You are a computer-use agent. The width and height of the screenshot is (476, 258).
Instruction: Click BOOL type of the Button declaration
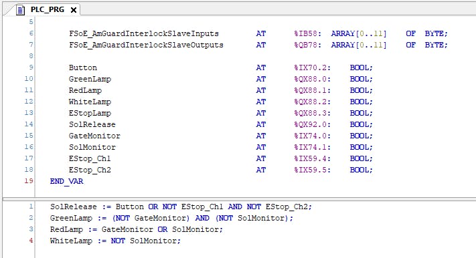359,68
